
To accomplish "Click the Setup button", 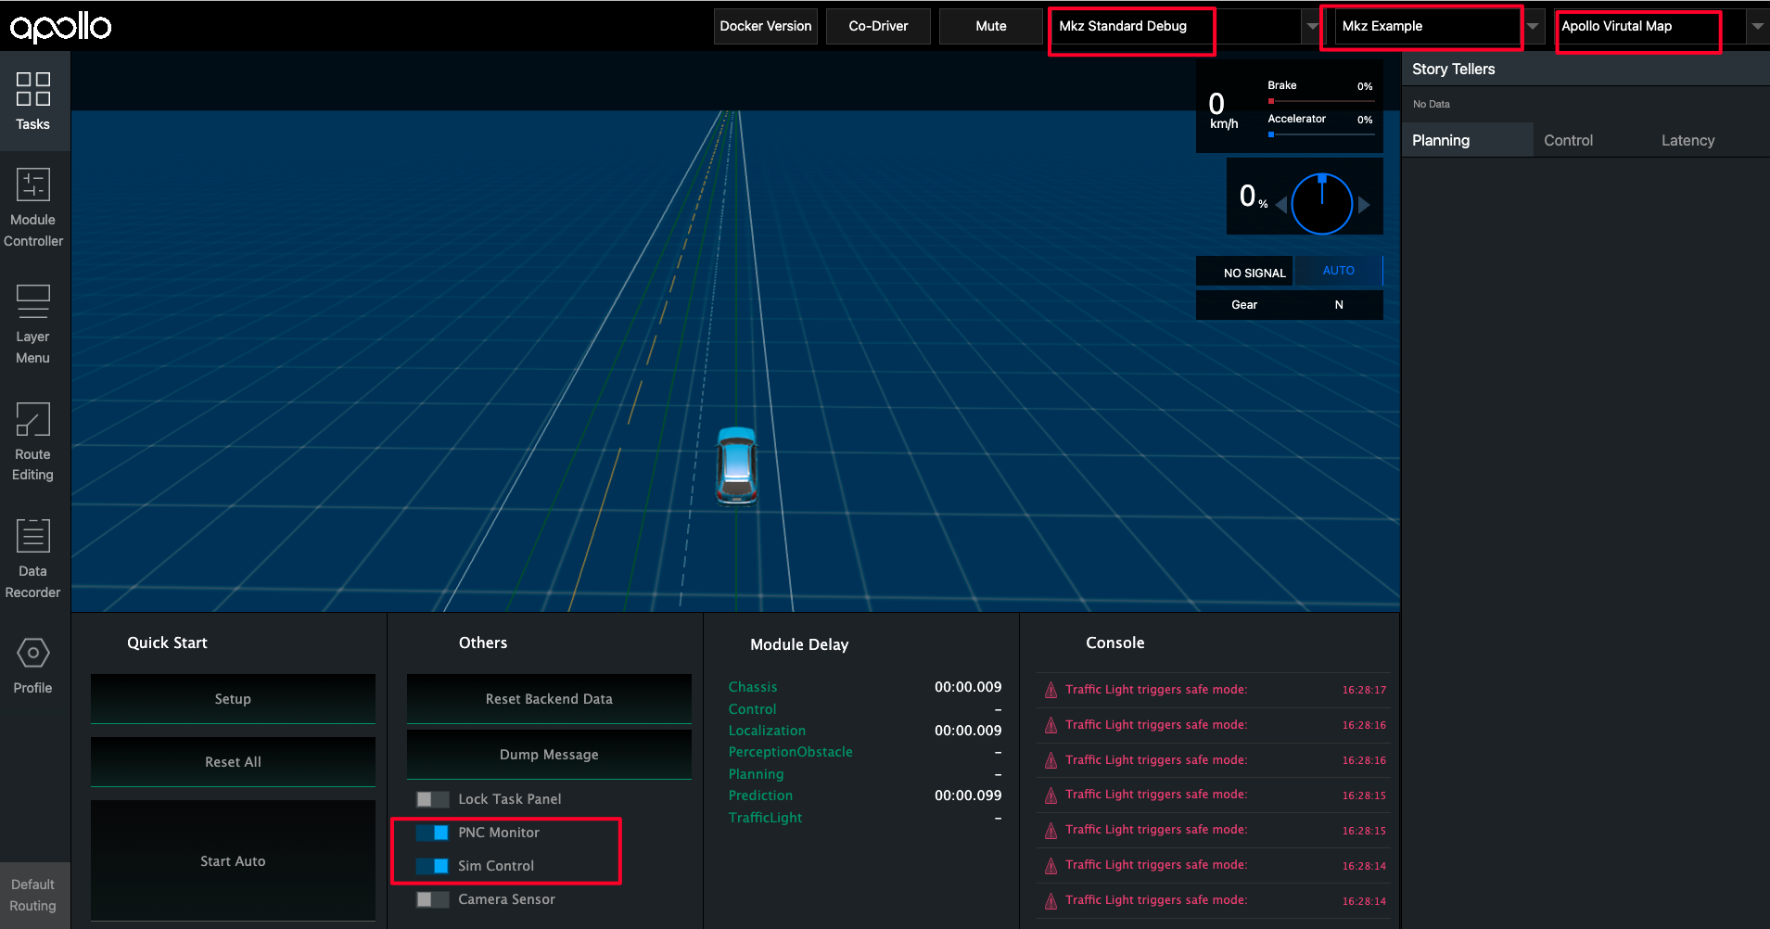I will click(233, 699).
